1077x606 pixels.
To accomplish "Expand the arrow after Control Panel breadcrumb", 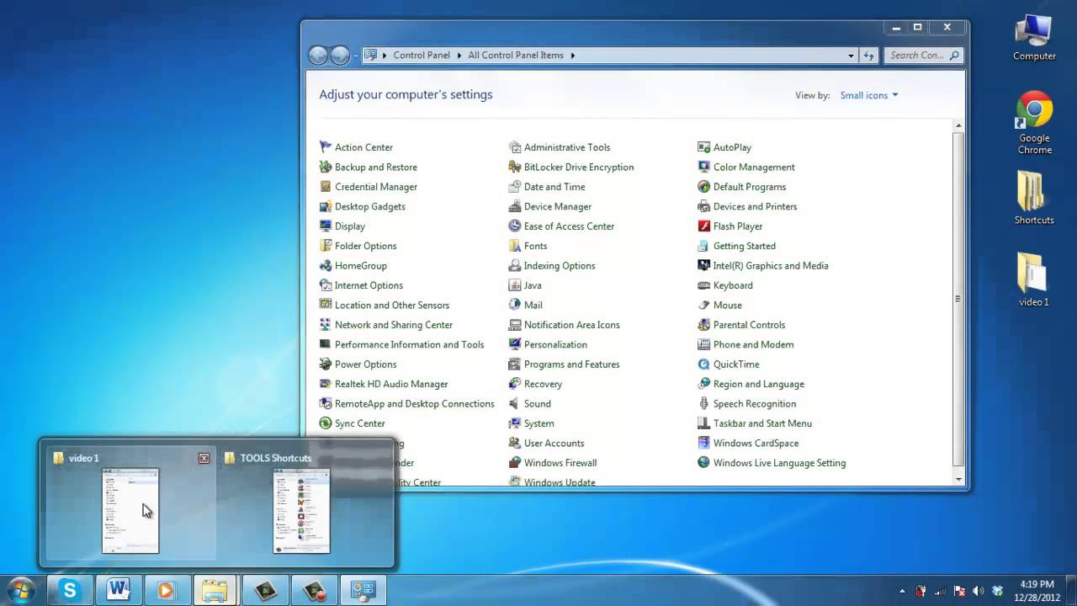I will point(459,56).
